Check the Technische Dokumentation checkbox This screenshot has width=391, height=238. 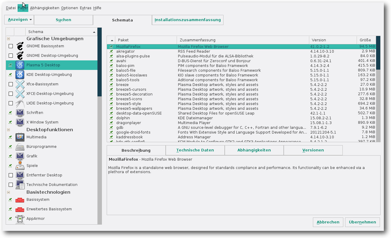[x=11, y=185]
